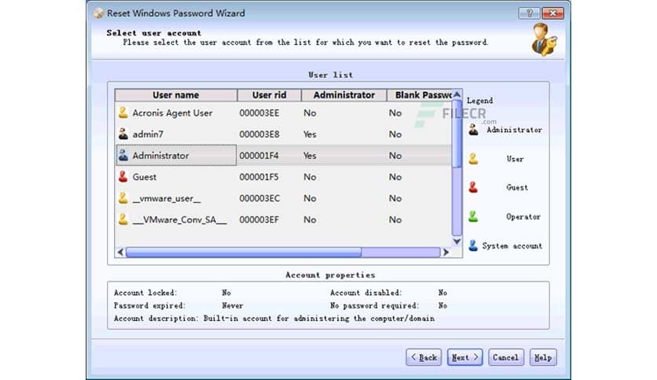Click the Guest row red icon
The height and width of the screenshot is (380, 657).
point(123,177)
